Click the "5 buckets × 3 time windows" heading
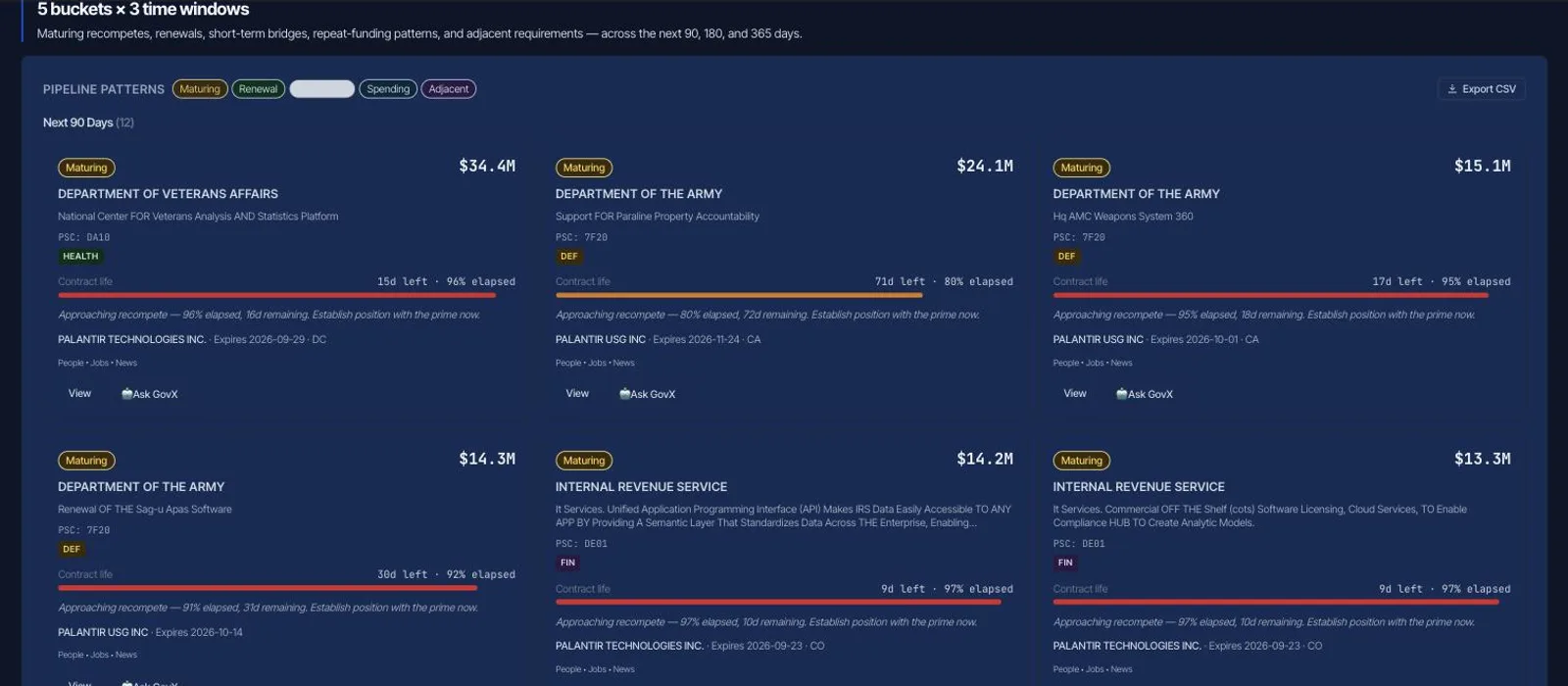This screenshot has height=686, width=1568. click(x=143, y=10)
